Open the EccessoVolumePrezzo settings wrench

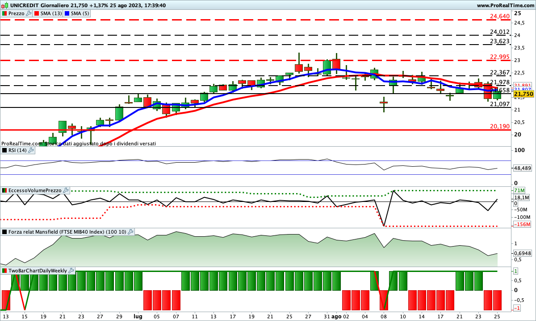pyautogui.click(x=66, y=190)
